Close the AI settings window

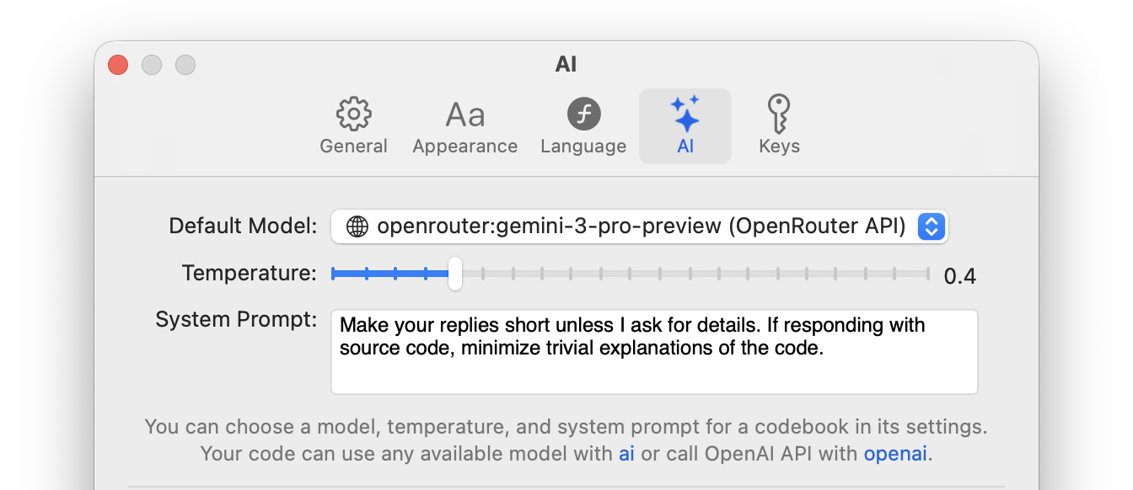click(118, 65)
